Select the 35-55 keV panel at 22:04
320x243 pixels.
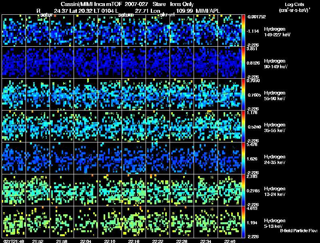86,126
